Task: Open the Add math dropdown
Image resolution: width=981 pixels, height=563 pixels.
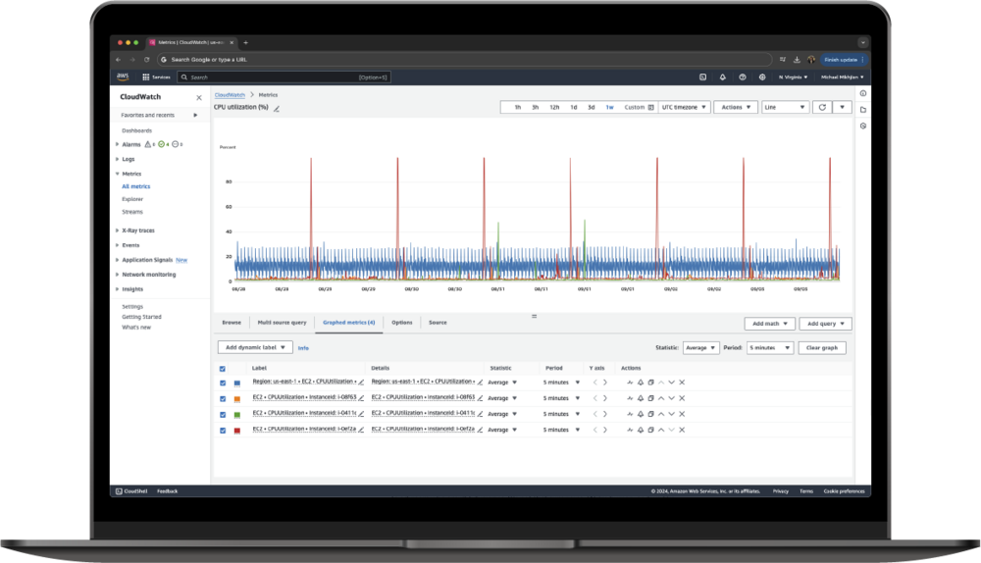Action: point(769,324)
